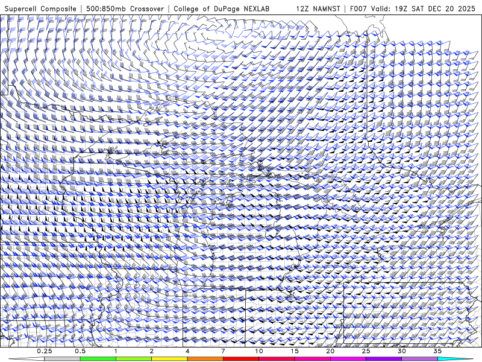482x362 pixels.
Task: Select the yellow color bar segment
Action: [x=169, y=359]
